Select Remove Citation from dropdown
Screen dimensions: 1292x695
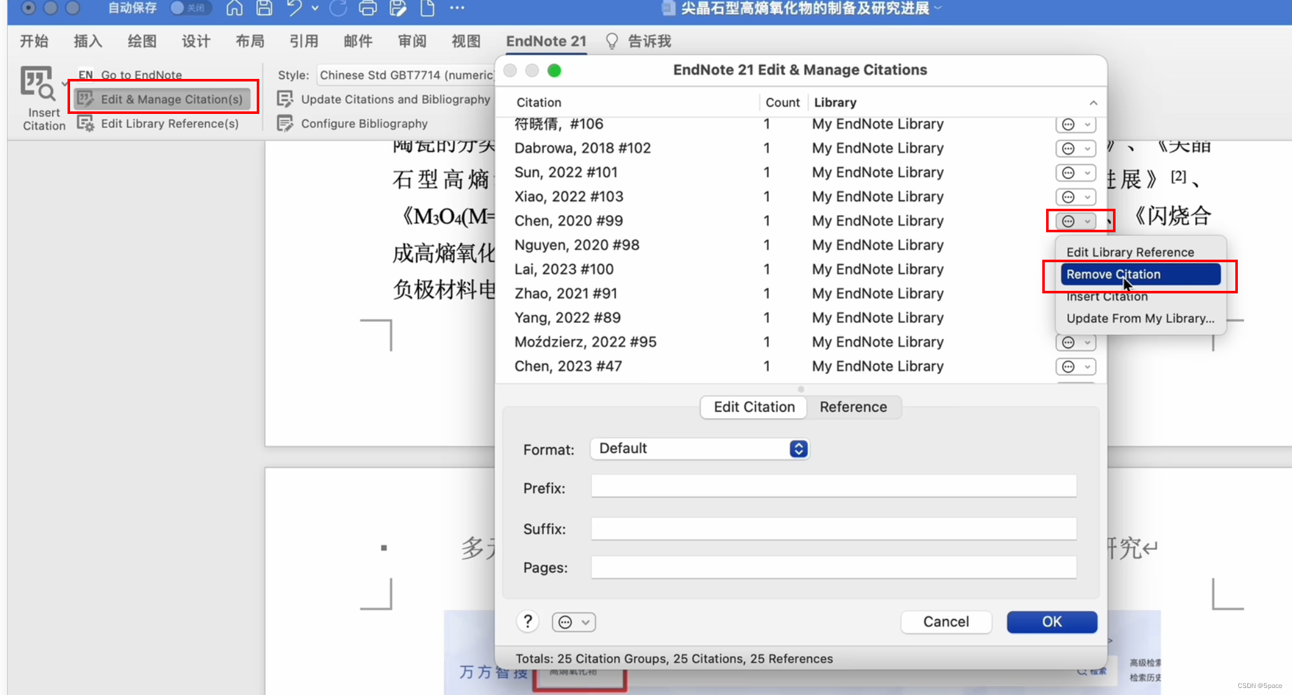tap(1114, 274)
